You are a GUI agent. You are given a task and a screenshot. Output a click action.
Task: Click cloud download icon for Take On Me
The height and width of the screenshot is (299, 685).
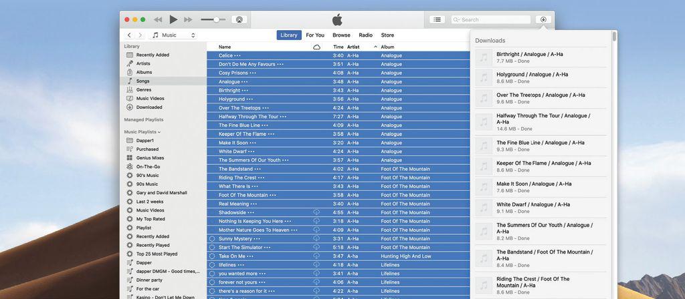click(x=316, y=256)
